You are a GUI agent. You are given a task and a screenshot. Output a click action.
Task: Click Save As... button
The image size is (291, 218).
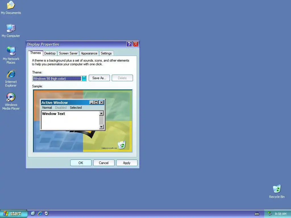tap(99, 78)
